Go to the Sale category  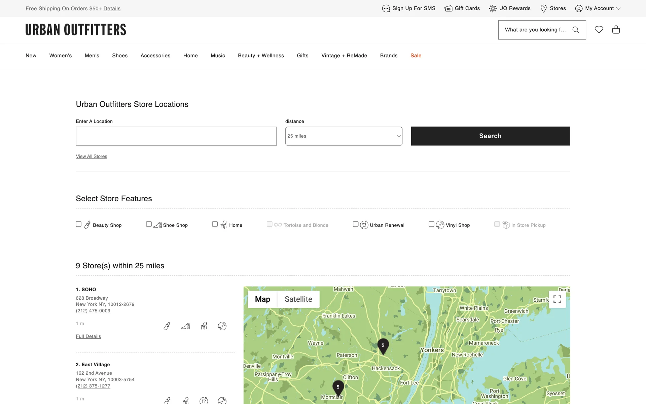click(416, 56)
